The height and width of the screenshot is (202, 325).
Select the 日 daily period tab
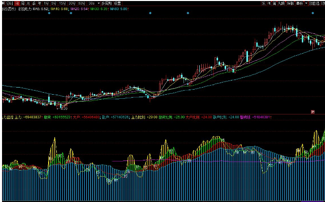17,4
